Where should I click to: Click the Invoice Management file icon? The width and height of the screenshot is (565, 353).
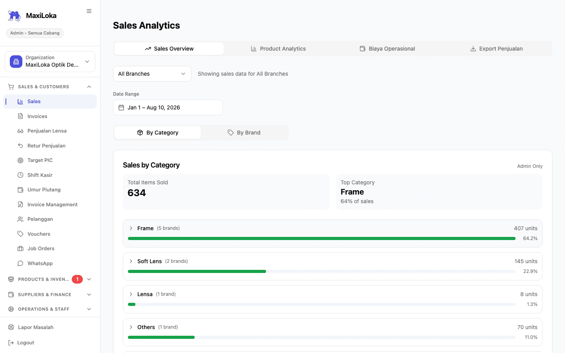(20, 204)
